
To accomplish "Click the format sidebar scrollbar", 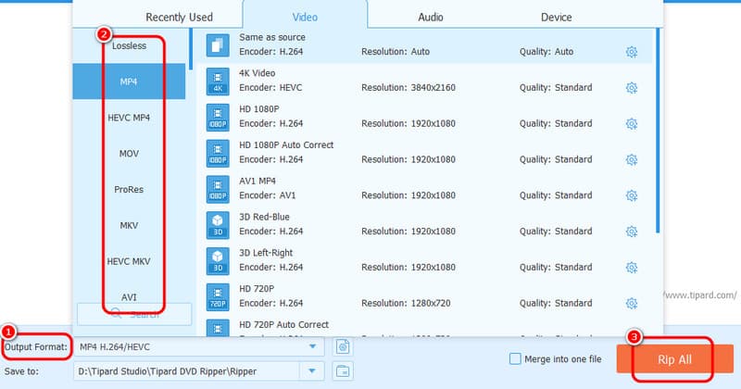I will (191, 49).
